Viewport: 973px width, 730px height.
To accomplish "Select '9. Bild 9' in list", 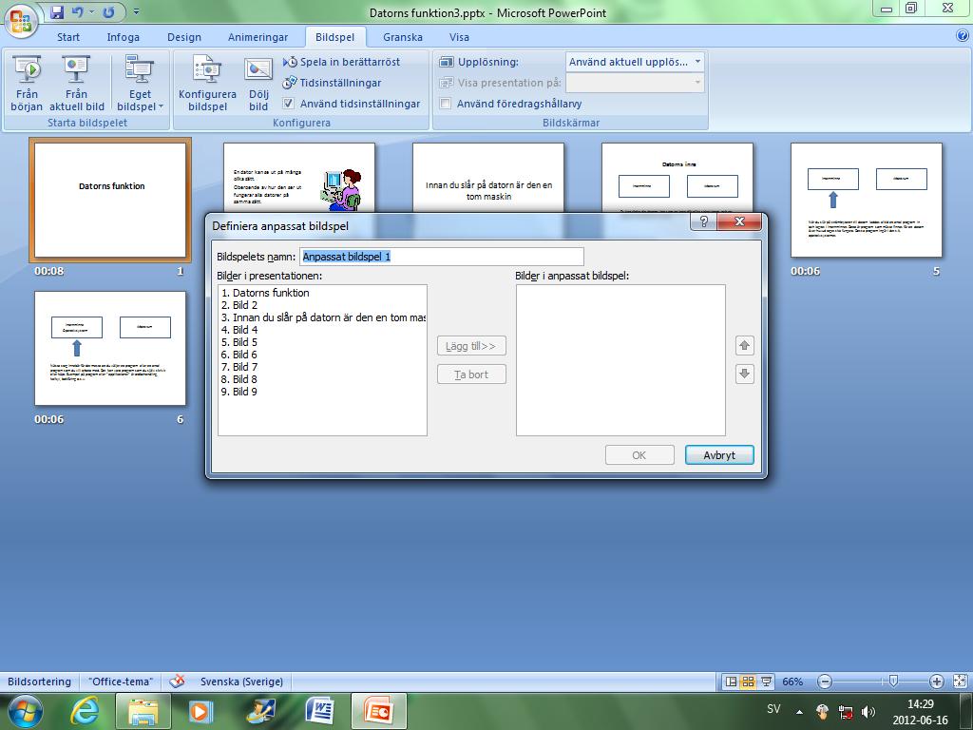I will coord(322,392).
